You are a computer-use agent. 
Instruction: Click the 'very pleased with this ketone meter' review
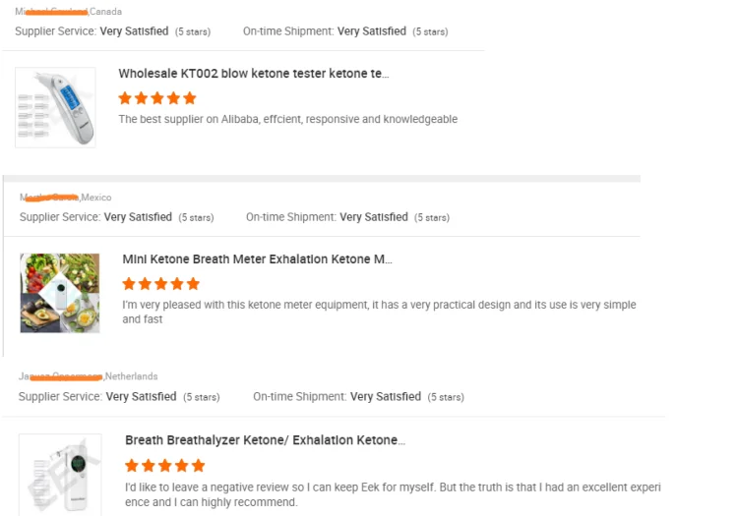[379, 312]
